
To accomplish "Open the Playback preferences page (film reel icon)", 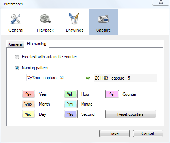I will tap(45, 22).
